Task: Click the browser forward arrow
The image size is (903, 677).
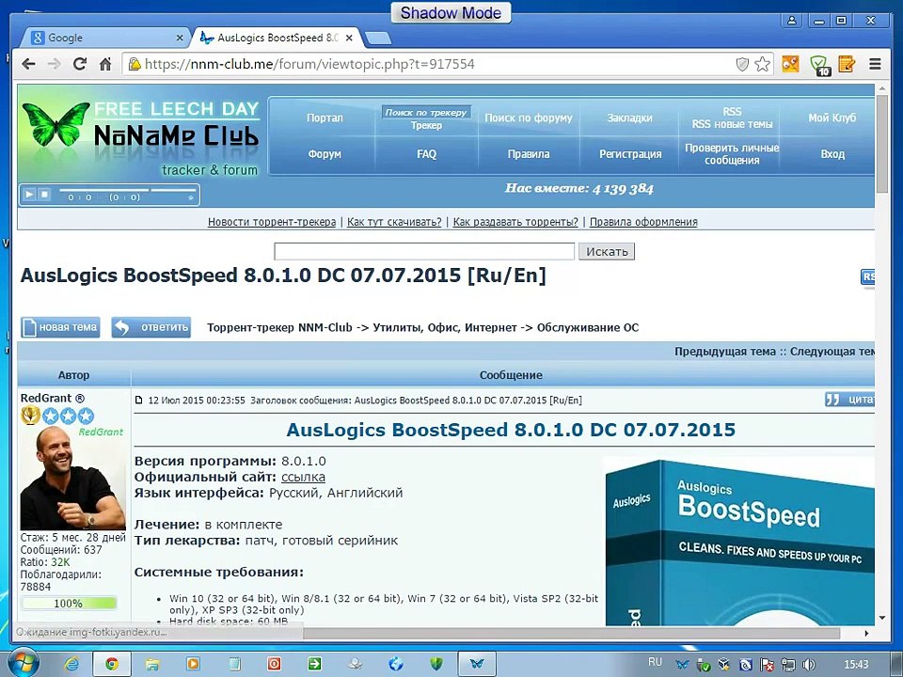Action: pos(55,64)
